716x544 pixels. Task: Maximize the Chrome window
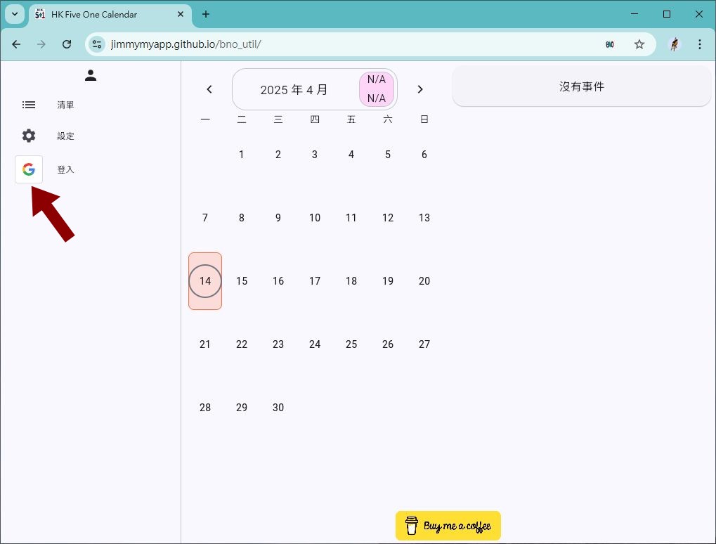[x=667, y=14]
